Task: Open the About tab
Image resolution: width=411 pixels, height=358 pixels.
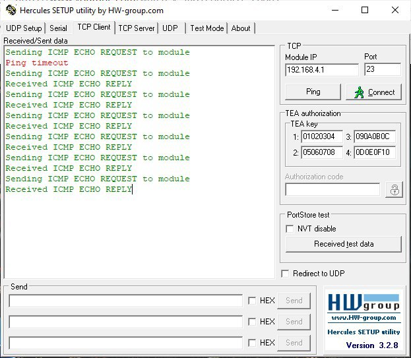Action: [241, 28]
